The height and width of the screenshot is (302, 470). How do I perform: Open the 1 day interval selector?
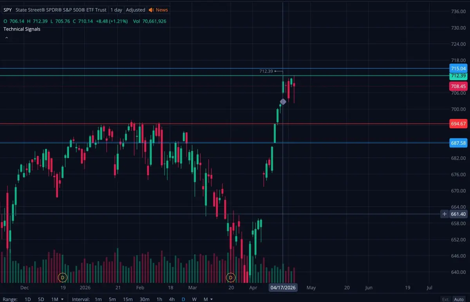point(116,10)
